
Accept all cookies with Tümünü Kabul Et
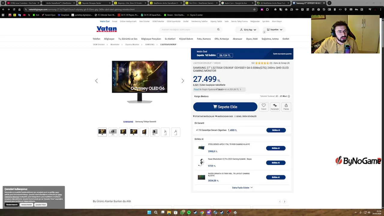coord(12,205)
